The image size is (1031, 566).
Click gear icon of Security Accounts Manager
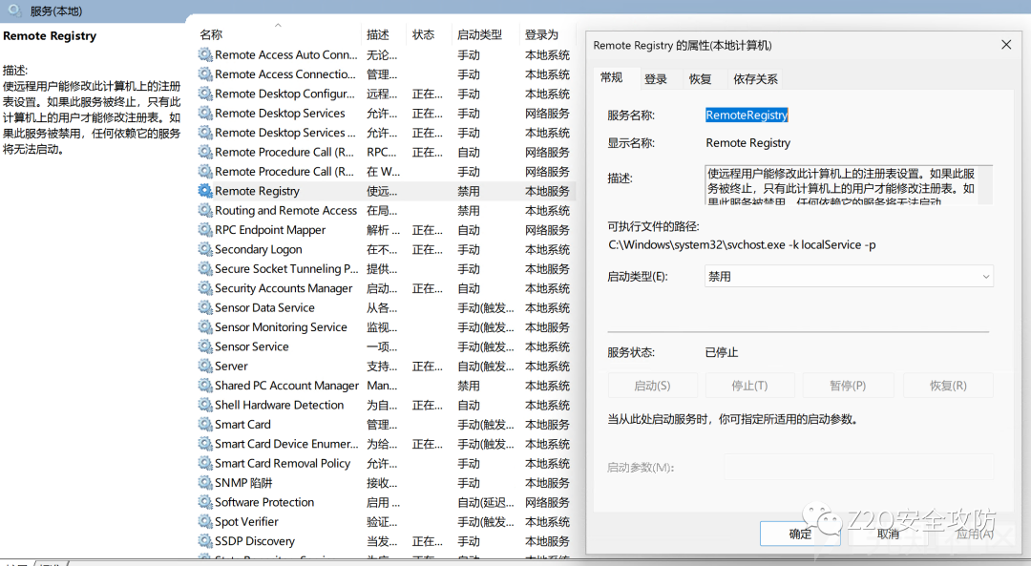pyautogui.click(x=205, y=288)
